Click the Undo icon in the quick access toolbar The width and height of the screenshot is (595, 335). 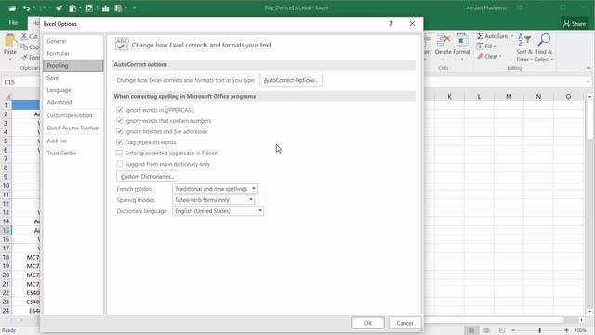[x=25, y=8]
